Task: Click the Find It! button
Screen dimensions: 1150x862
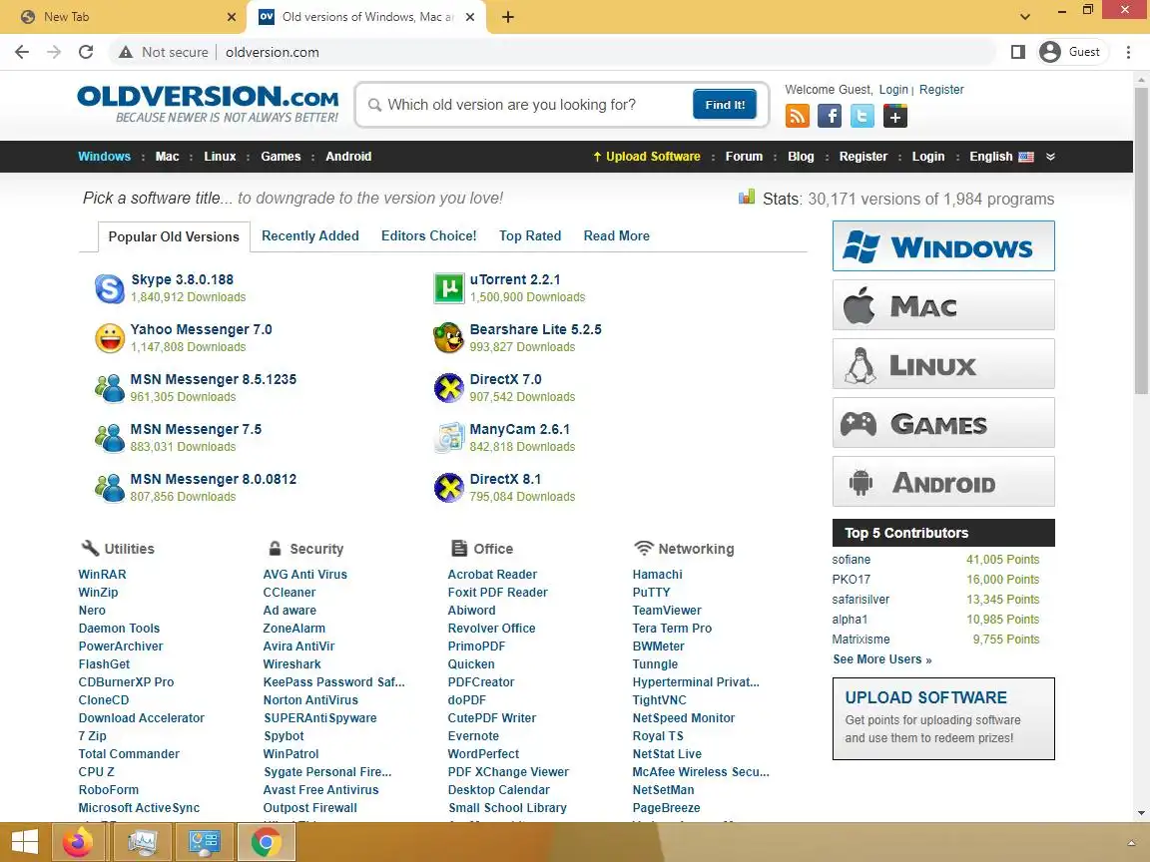Action: tap(725, 105)
